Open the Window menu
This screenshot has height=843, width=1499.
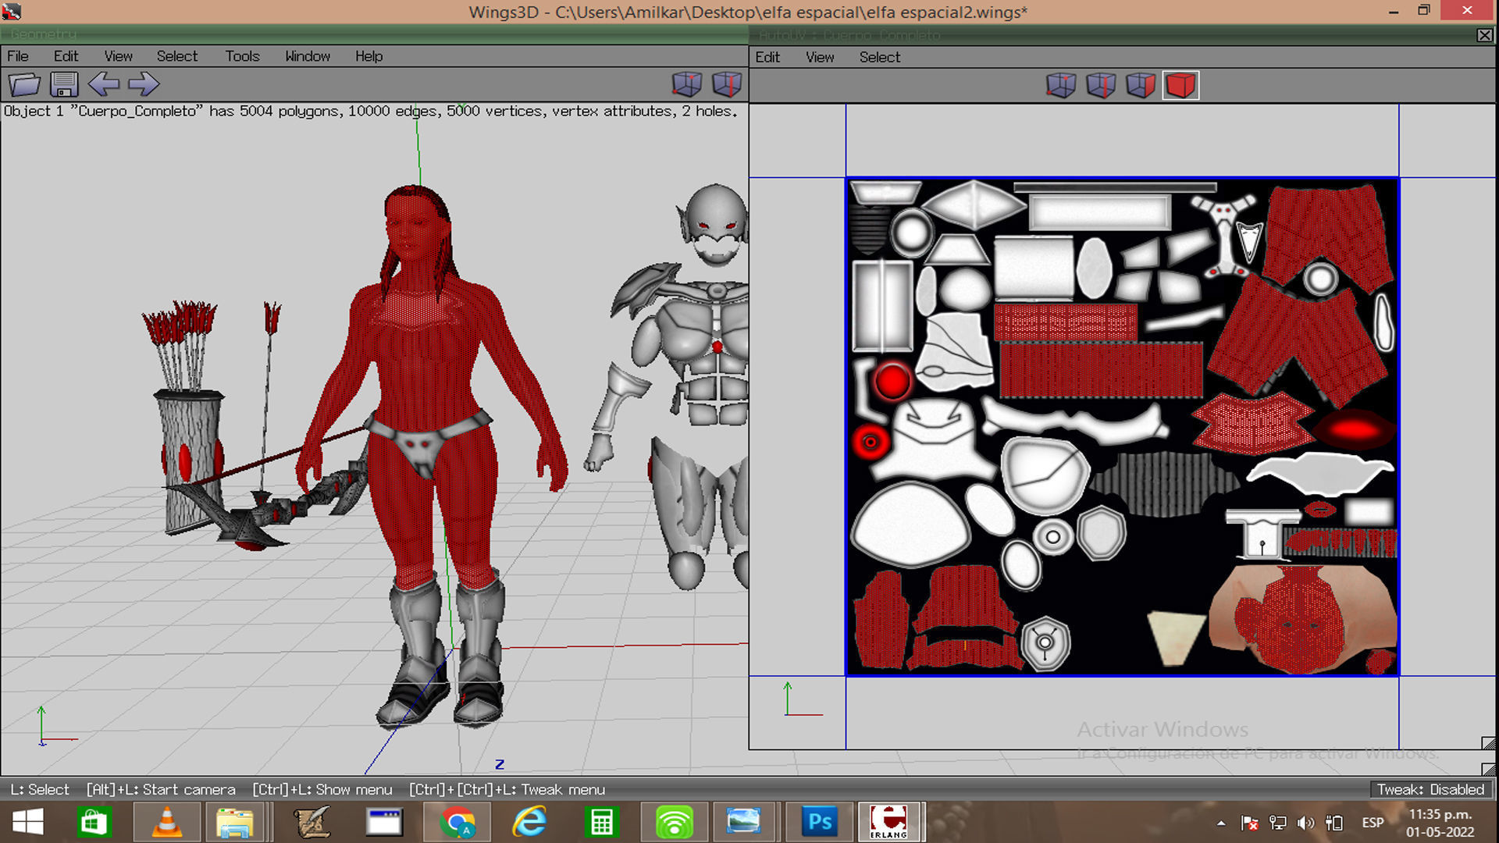pos(308,56)
